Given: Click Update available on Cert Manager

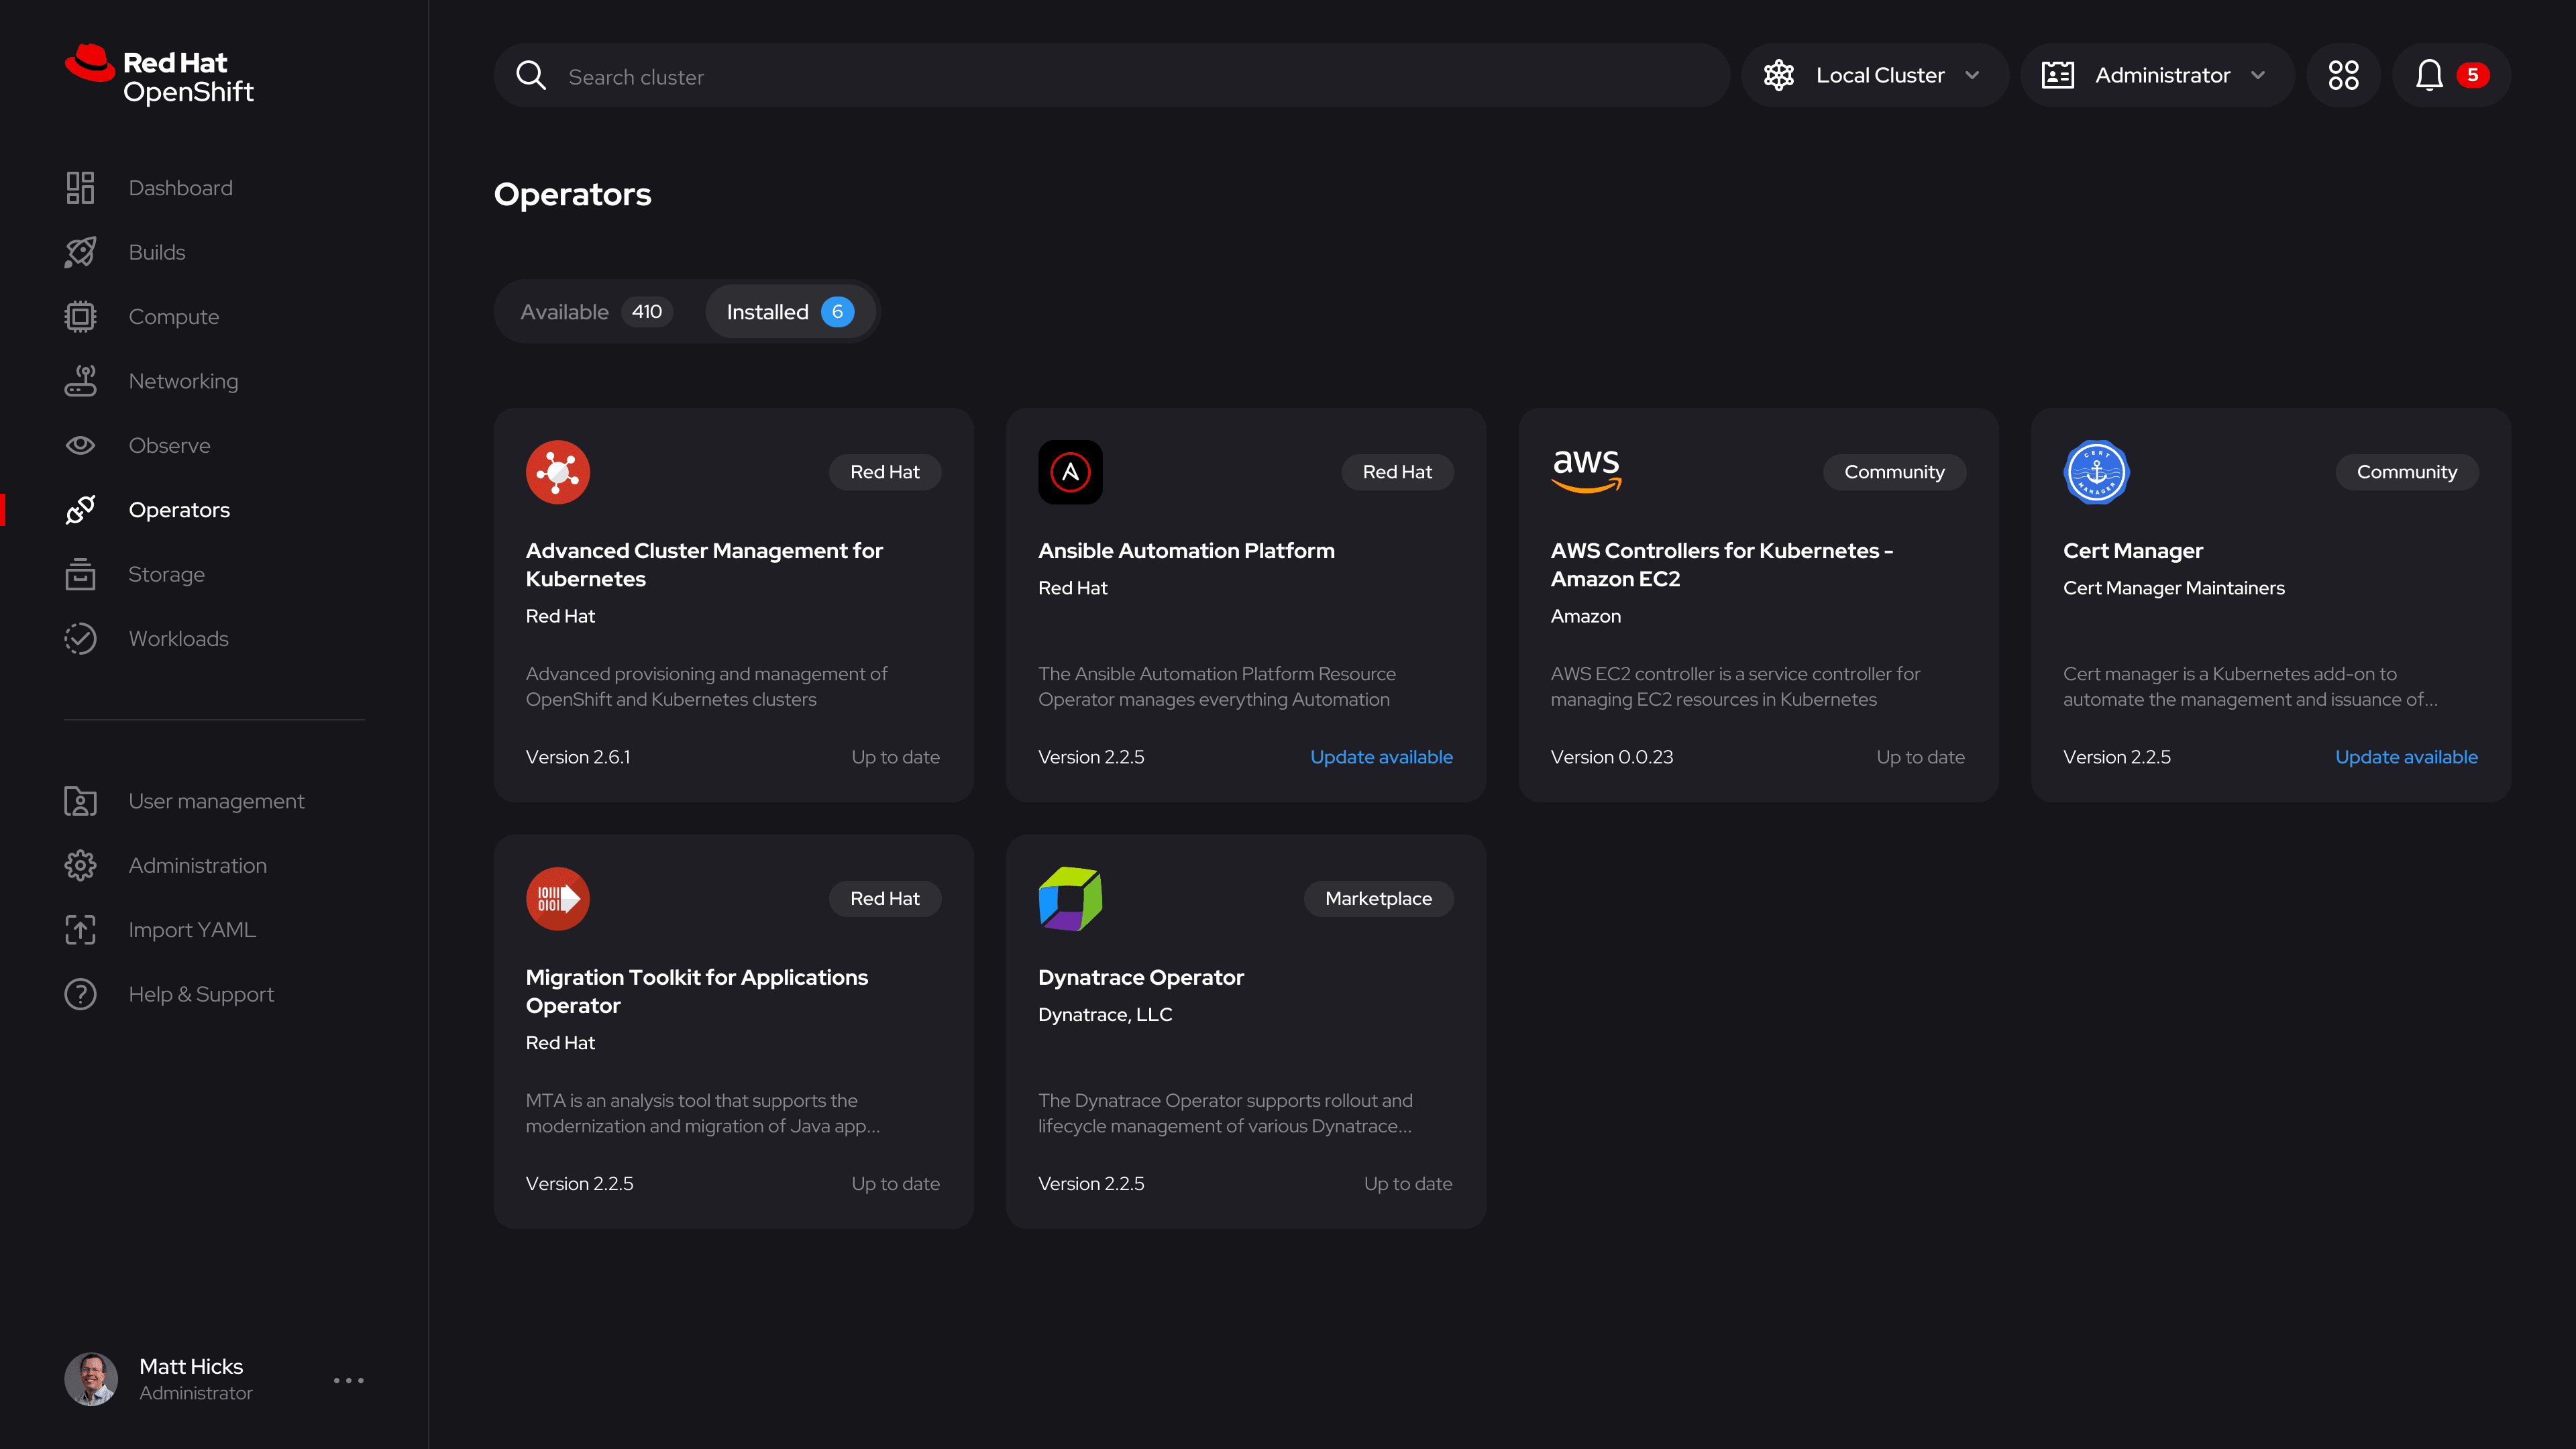Looking at the screenshot, I should pyautogui.click(x=2406, y=757).
